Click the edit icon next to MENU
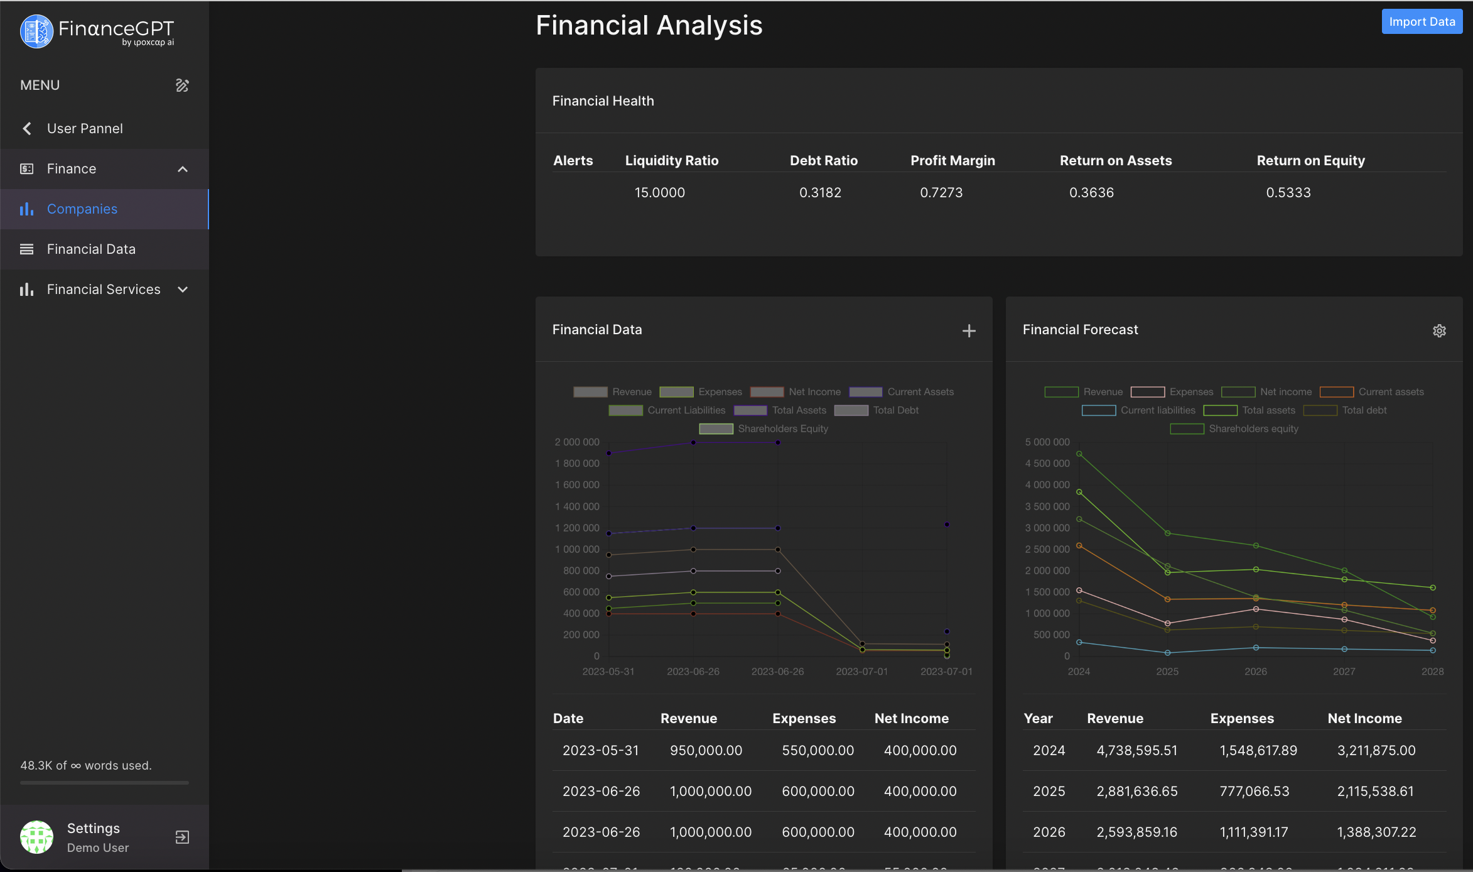 tap(181, 85)
